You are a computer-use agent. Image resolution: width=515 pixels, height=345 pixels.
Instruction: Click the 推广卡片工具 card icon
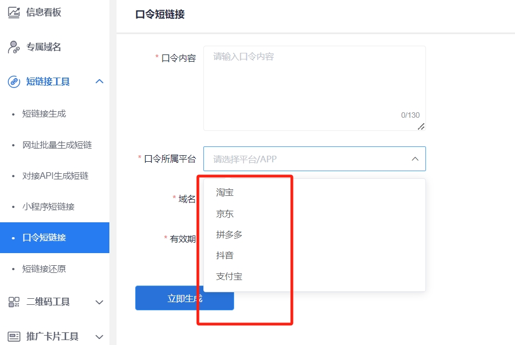14,336
